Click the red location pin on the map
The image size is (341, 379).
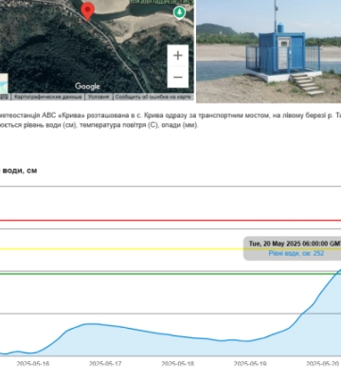pos(87,11)
